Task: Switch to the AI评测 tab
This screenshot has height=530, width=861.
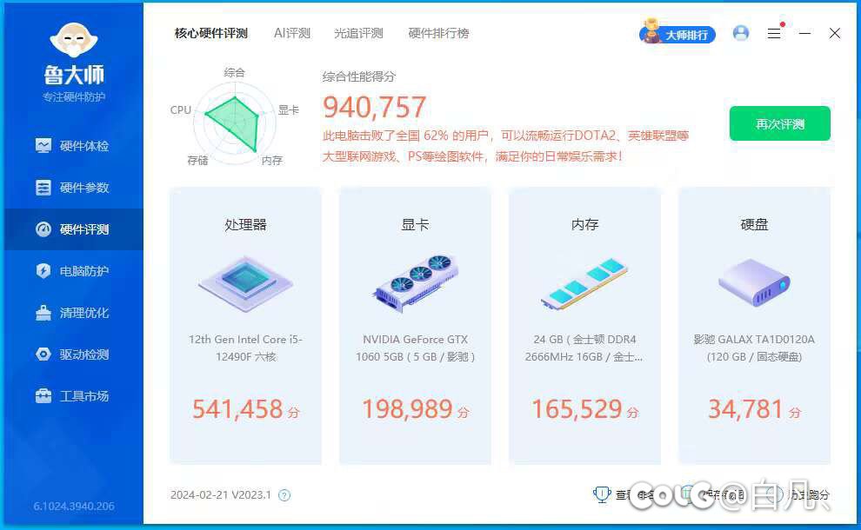Action: tap(292, 34)
